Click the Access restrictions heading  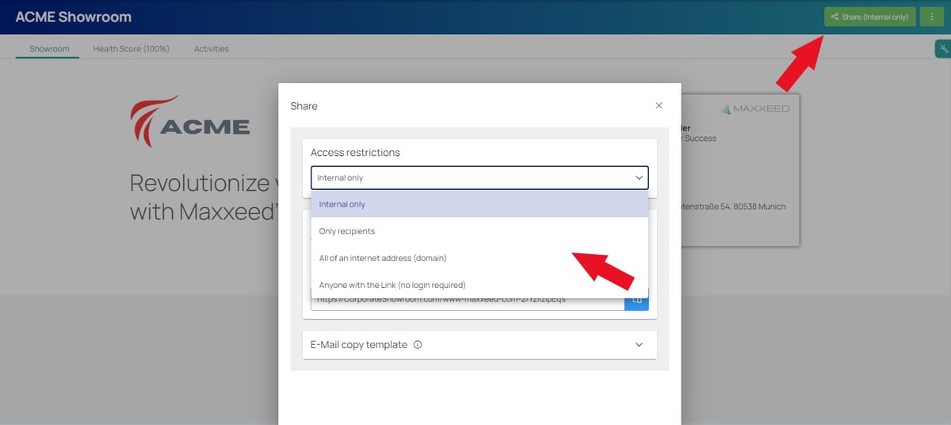[356, 152]
